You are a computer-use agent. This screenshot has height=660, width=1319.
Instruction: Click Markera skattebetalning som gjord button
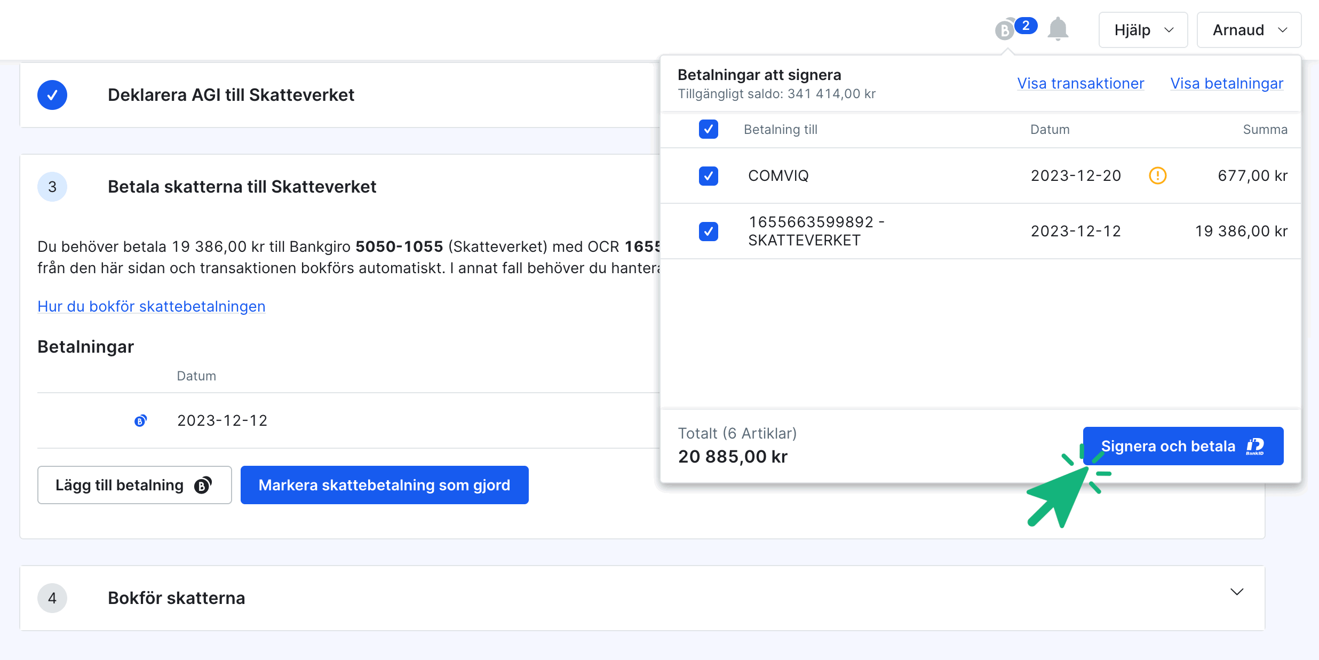[384, 485]
